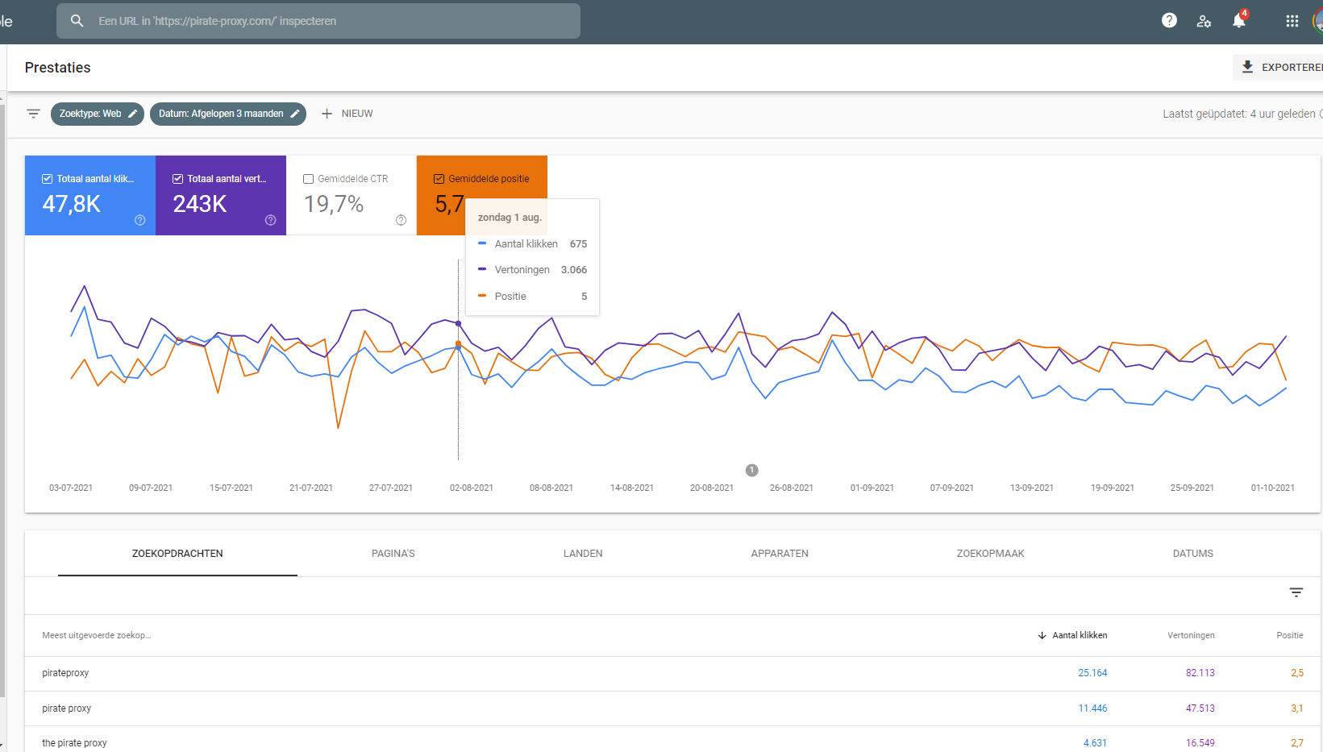Add a new filter with NIEUW
The height and width of the screenshot is (752, 1323).
coord(347,114)
